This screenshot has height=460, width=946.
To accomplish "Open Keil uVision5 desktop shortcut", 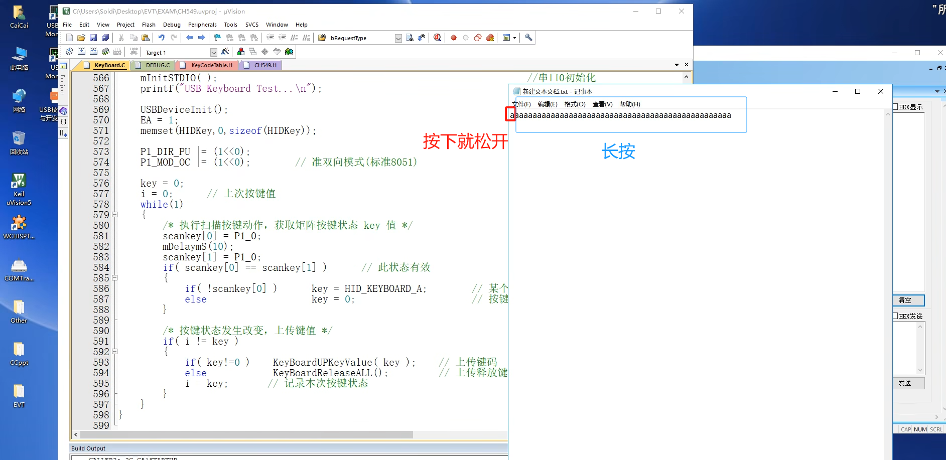I will coord(19,190).
